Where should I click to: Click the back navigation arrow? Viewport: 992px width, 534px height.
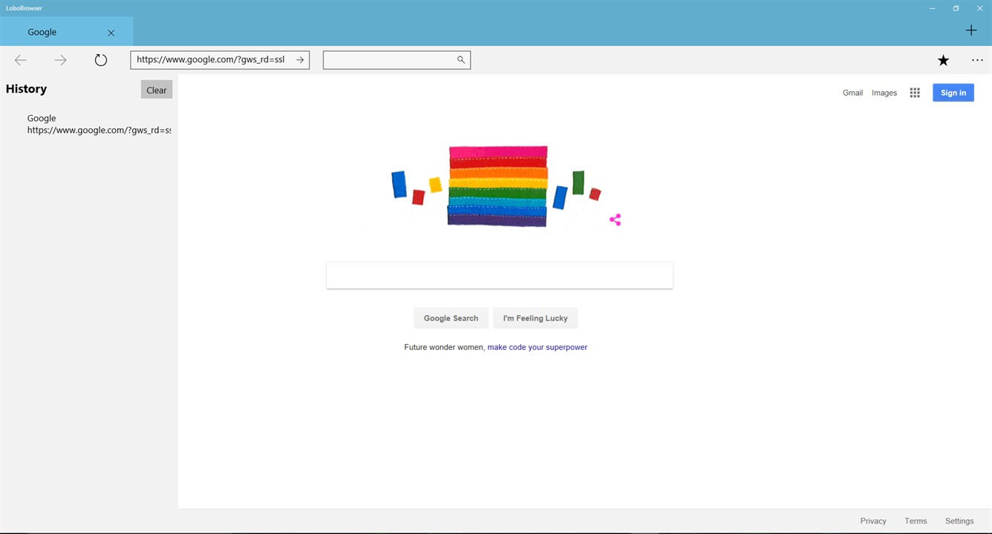click(21, 60)
